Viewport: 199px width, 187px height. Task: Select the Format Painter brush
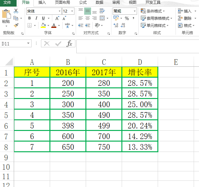point(16,25)
